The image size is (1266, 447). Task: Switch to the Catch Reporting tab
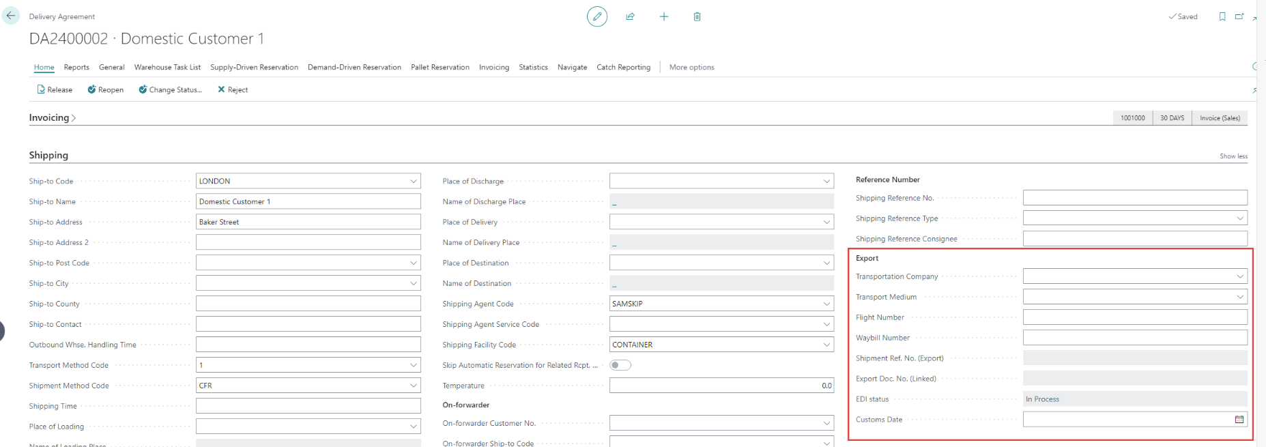[x=623, y=67]
